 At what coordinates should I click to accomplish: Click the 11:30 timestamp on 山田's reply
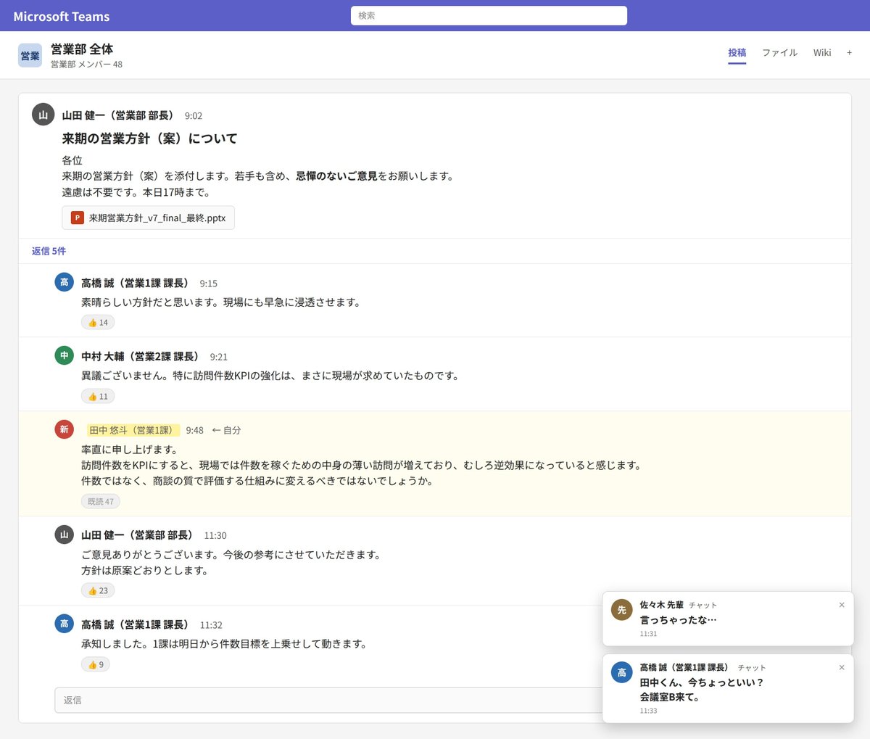[215, 535]
